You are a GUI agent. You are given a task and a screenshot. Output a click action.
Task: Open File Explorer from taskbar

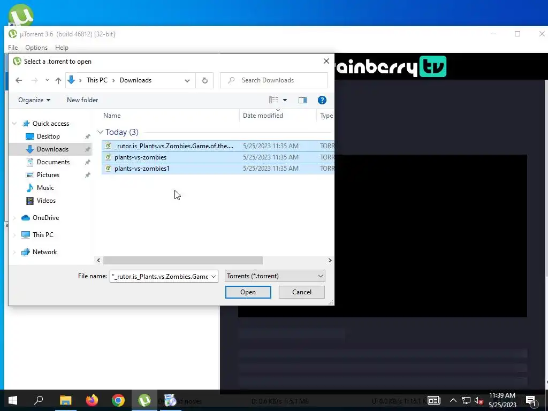pyautogui.click(x=66, y=400)
